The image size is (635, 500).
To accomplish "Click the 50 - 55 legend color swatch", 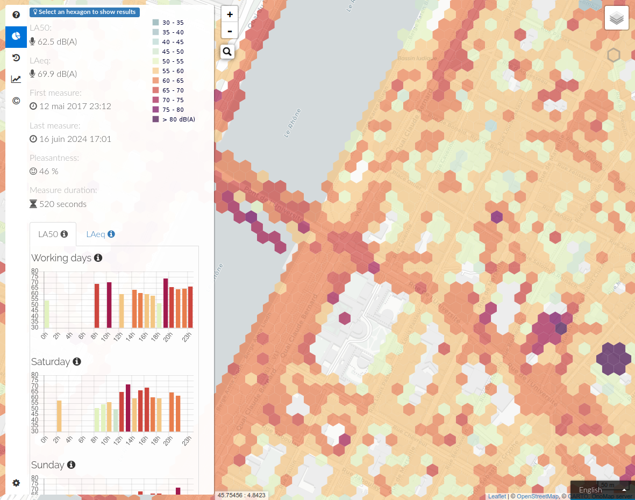I will pyautogui.click(x=155, y=61).
